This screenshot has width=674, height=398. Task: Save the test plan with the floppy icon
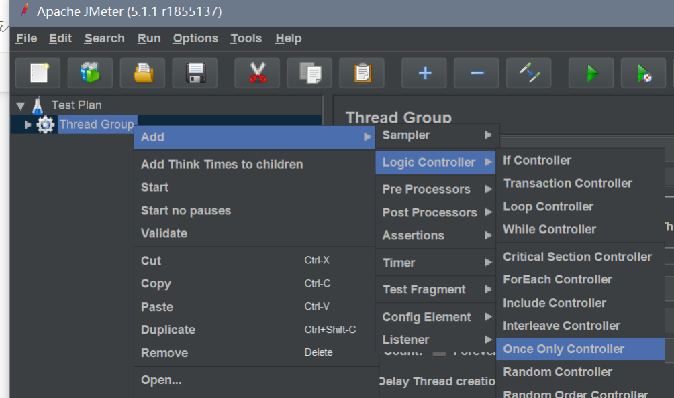pyautogui.click(x=195, y=73)
